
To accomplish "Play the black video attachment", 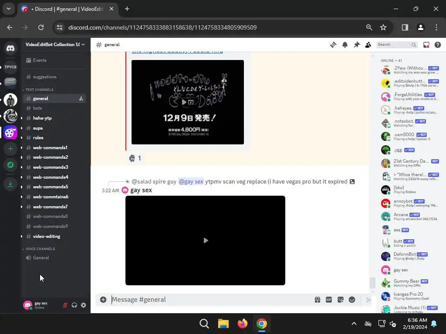I will click(x=206, y=240).
